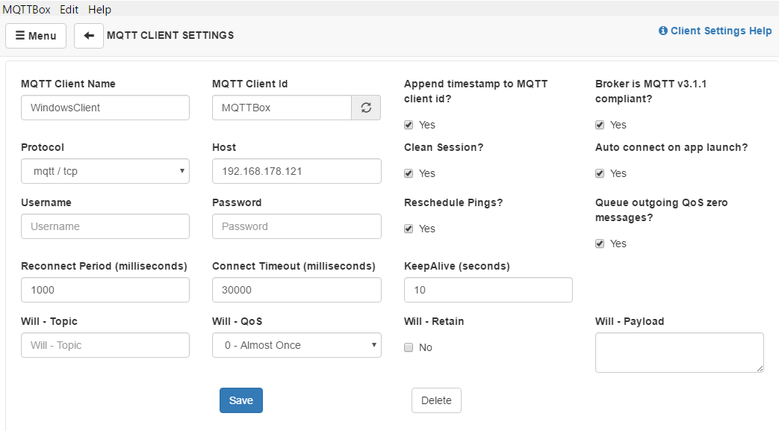Uncheck Append timestamp to MQTT client id
This screenshot has width=779, height=431.
[409, 125]
